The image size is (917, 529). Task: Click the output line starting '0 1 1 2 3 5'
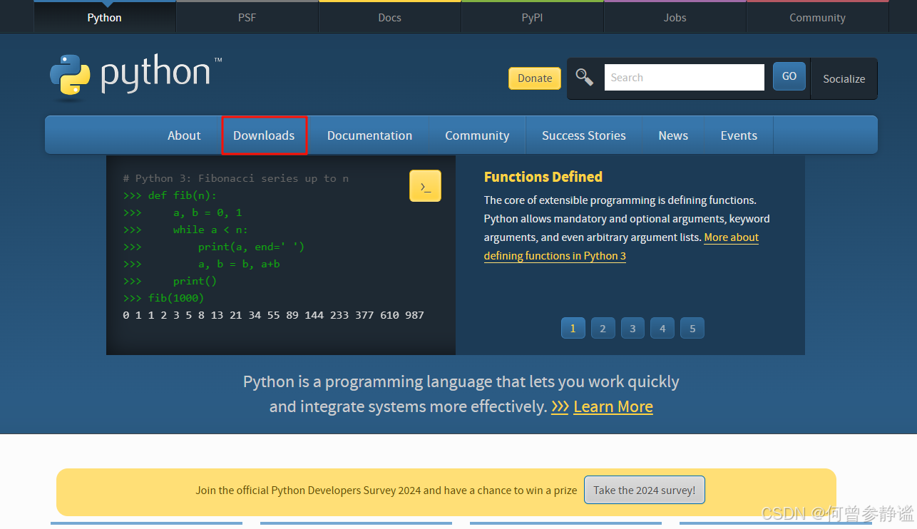273,315
